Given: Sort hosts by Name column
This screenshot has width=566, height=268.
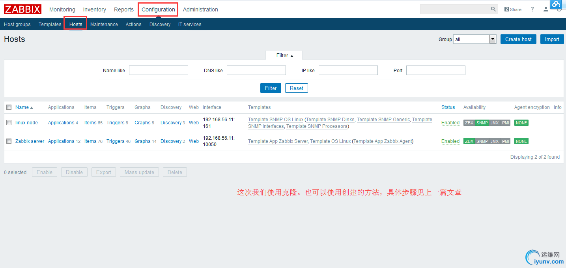Looking at the screenshot, I should click(24, 107).
